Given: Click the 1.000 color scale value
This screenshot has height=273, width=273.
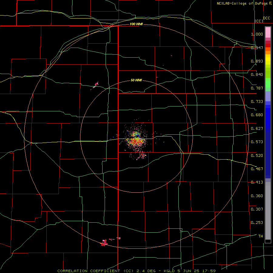Looking at the screenshot, I should click(257, 34).
